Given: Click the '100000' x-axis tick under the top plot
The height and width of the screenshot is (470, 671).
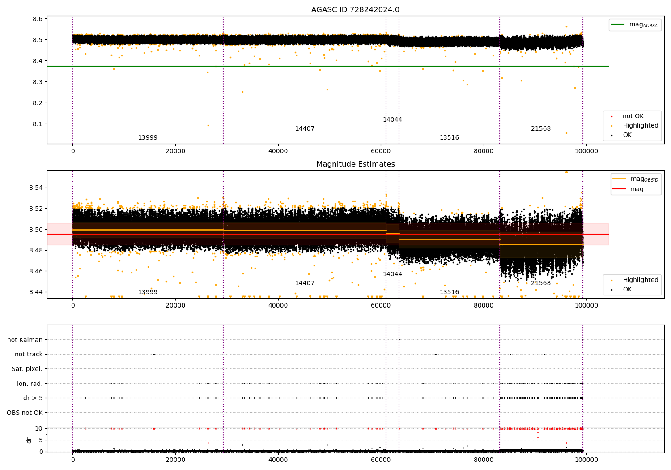Looking at the screenshot, I should tap(586, 151).
